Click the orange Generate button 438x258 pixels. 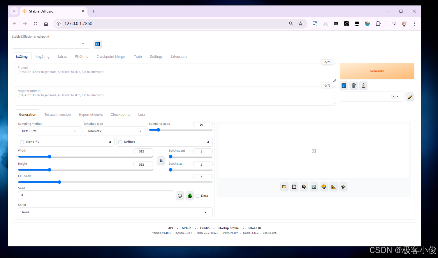pos(377,71)
